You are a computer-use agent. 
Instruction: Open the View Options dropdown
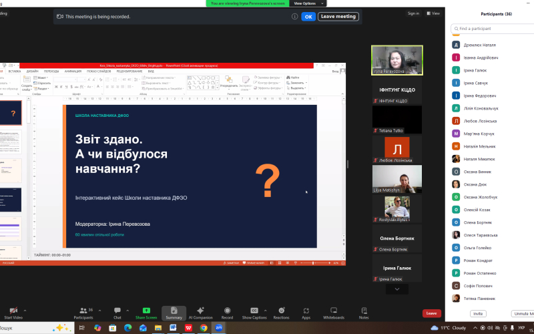308,3
